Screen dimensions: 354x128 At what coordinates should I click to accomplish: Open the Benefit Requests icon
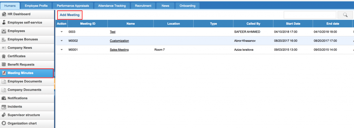pyautogui.click(x=3, y=65)
